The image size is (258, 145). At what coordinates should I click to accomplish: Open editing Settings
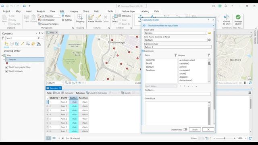pyautogui.click(x=67, y=20)
